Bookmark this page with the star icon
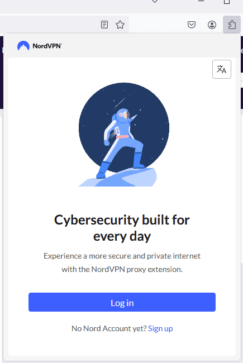The width and height of the screenshot is (243, 363). [x=120, y=25]
